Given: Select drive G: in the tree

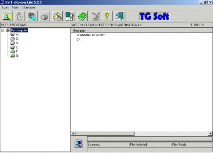Looking at the screenshot, I should click(17, 56).
